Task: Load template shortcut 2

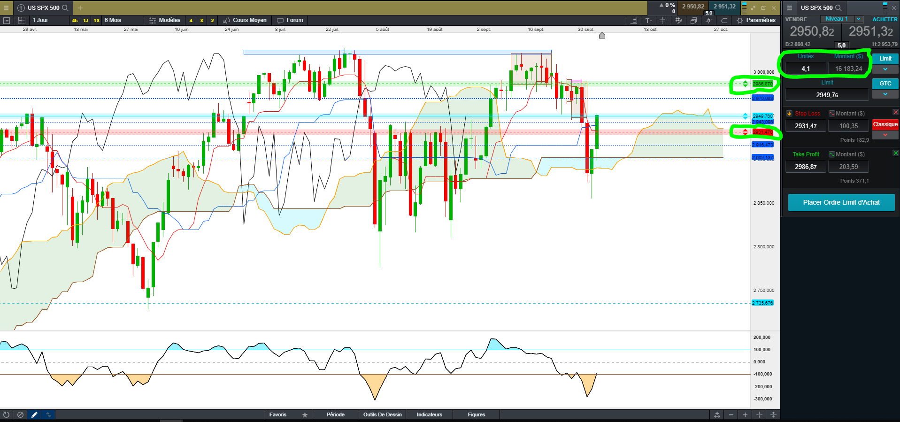Action: tap(212, 20)
